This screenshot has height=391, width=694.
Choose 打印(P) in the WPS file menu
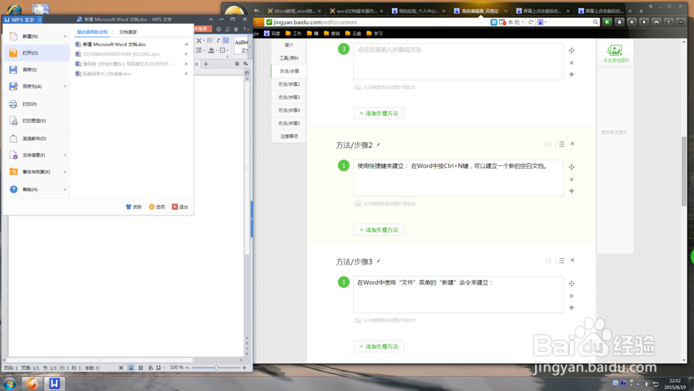coord(36,104)
